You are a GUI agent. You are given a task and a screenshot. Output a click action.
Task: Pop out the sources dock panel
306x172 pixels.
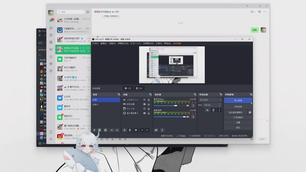pos(150,94)
